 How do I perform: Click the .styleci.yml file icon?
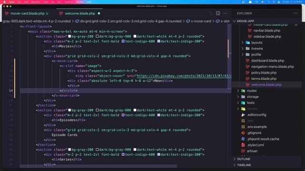(x=243, y=145)
